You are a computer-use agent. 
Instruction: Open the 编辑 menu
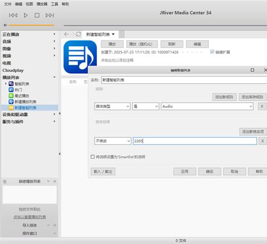click(18, 4)
